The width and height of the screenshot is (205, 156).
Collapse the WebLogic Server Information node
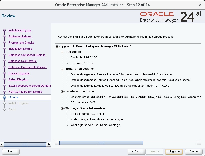coord(62,108)
